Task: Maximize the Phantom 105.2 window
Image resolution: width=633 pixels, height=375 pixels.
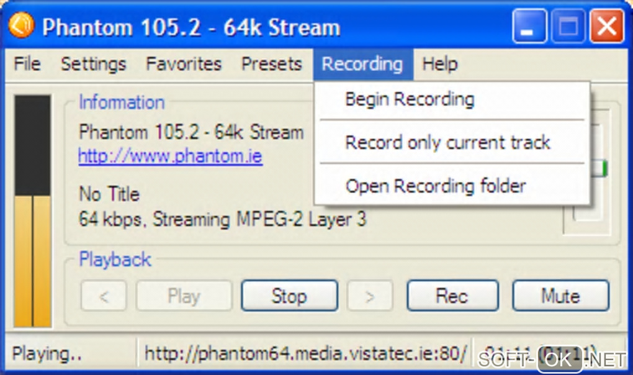Action: tap(568, 27)
